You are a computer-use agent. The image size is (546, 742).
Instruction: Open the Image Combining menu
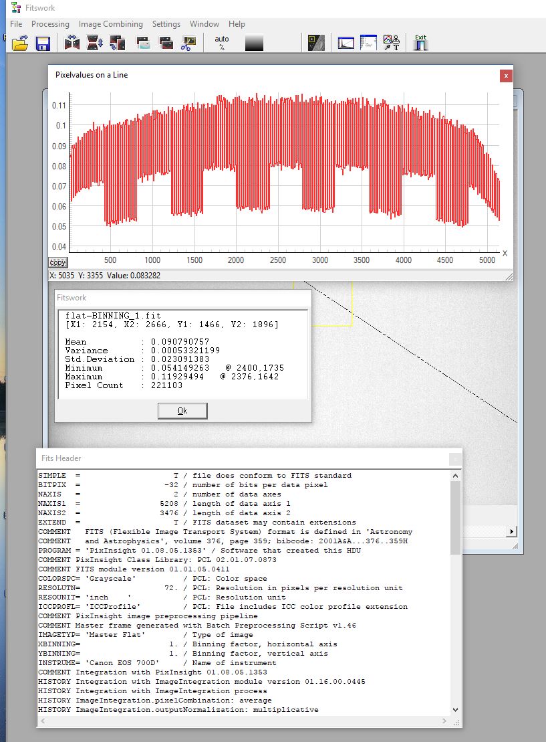pos(110,24)
